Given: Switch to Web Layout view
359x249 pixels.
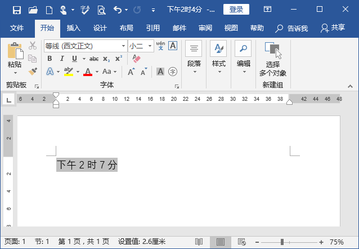Looking at the screenshot, I should coord(242,242).
